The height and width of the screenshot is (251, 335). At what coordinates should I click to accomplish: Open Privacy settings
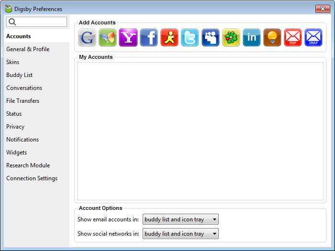pyautogui.click(x=36, y=127)
